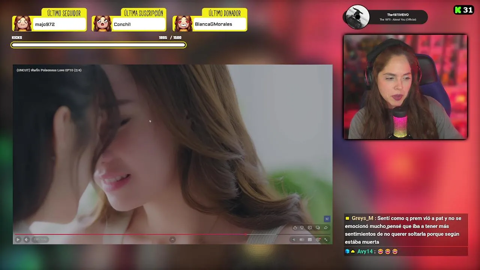The height and width of the screenshot is (270, 480).
Task: Like the video with thumbs up
Action: click(295, 228)
